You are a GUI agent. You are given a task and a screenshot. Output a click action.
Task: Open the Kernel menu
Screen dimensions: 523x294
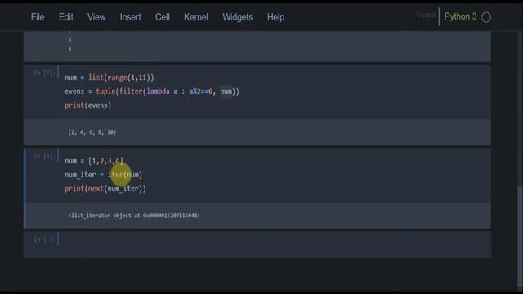pyautogui.click(x=196, y=17)
